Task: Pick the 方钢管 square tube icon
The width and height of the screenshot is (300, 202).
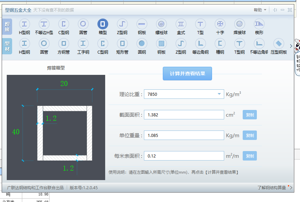Action: (64, 44)
